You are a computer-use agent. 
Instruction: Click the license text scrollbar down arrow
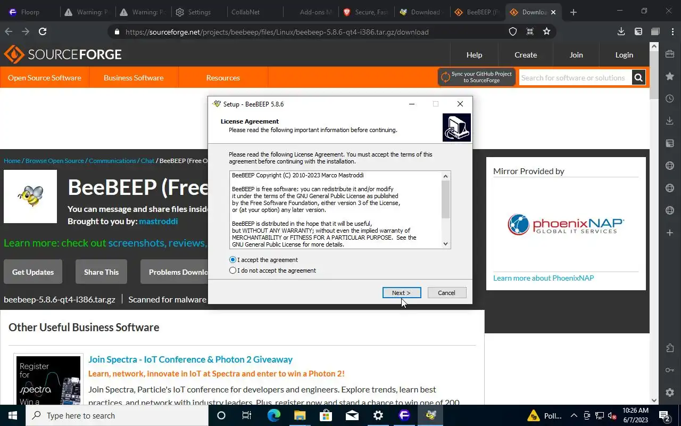coord(446,244)
